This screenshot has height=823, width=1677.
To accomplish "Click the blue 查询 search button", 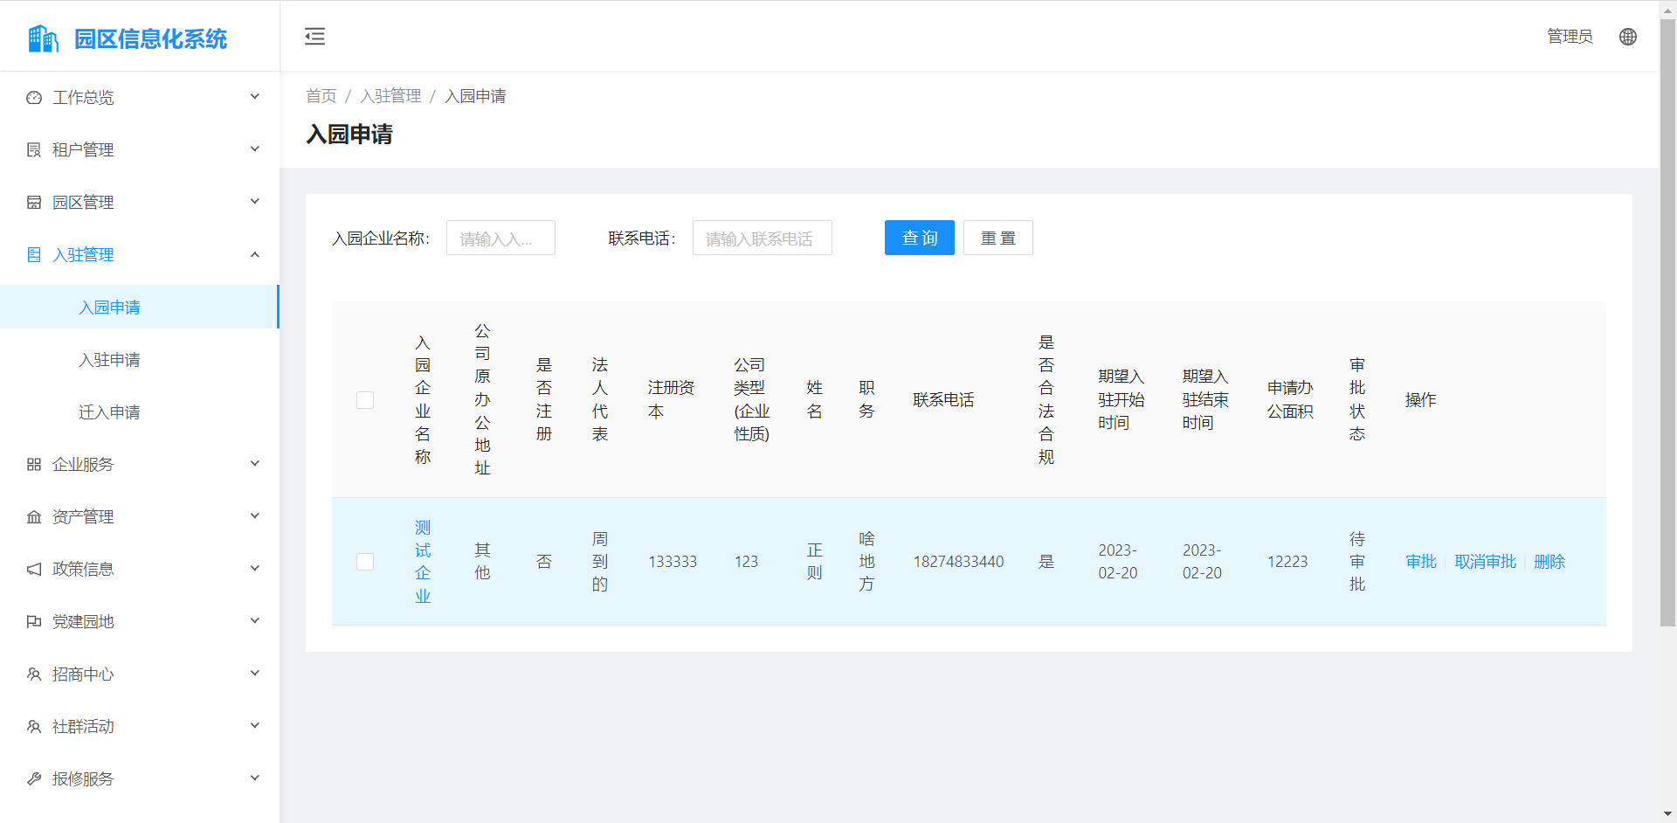I will point(919,238).
